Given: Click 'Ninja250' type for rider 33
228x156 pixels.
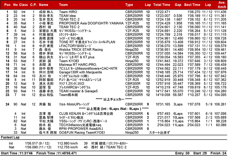Looking at the screenshot, I should pyautogui.click(x=132, y=133).
